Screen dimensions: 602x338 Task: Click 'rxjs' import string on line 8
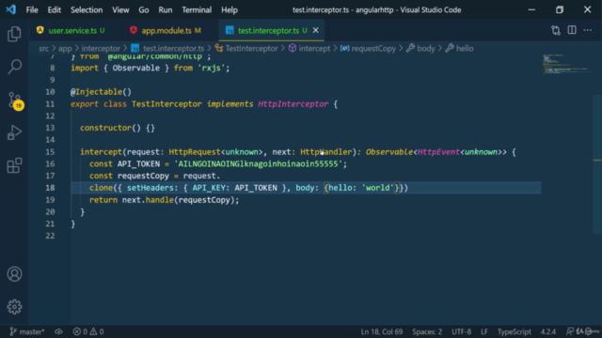(x=211, y=68)
